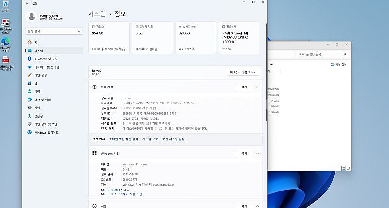Select the 29,676KB file row in Explorer
This screenshot has height=208, width=389.
(273, 95)
